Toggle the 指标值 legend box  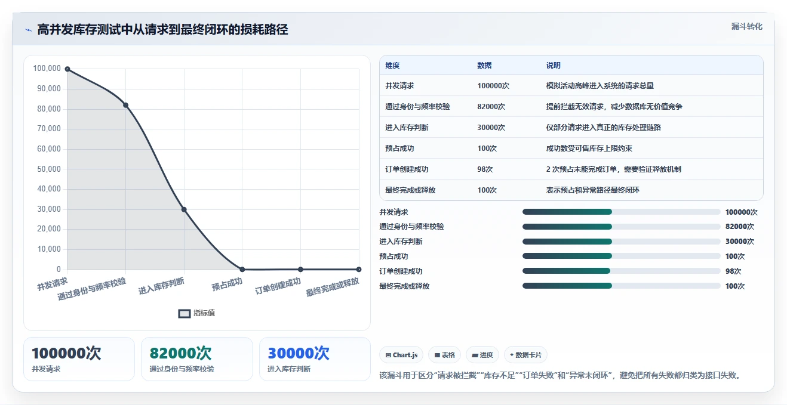point(185,313)
